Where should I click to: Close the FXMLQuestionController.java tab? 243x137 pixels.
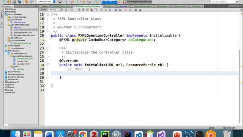coord(101,6)
